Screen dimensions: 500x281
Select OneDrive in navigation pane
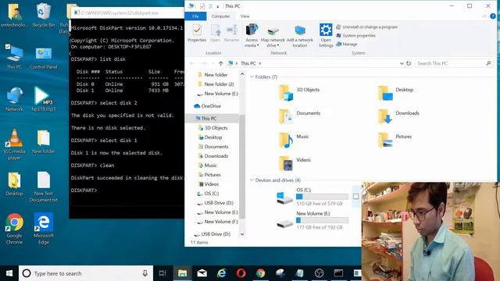211,106
